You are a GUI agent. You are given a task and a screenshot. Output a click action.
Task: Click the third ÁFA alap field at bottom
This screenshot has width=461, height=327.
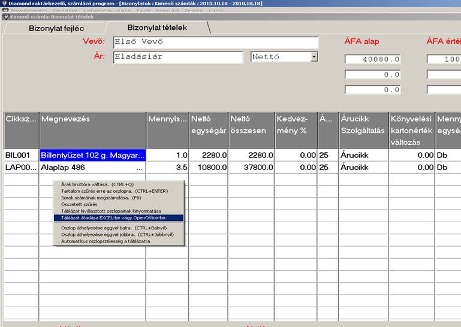tap(372, 90)
